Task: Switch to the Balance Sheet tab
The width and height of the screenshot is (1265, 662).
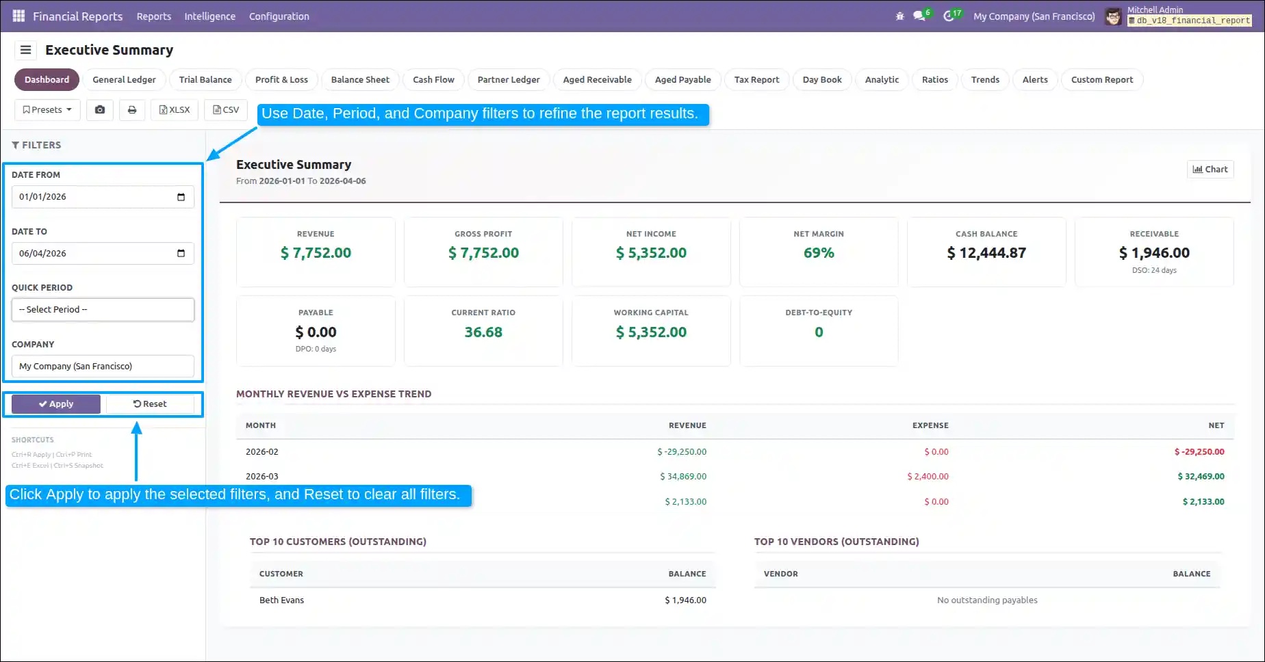Action: (360, 79)
